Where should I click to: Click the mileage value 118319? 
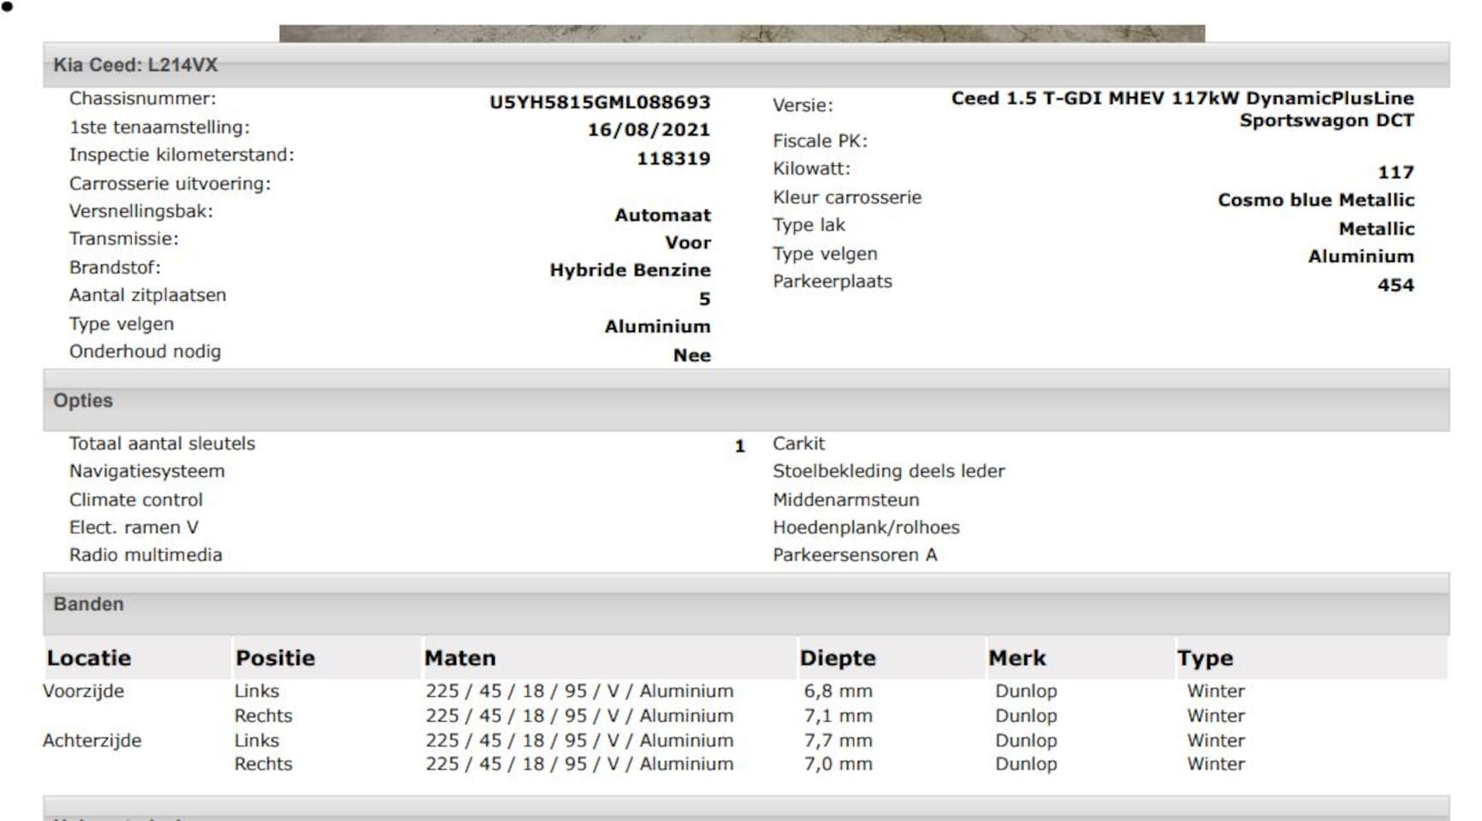(673, 158)
